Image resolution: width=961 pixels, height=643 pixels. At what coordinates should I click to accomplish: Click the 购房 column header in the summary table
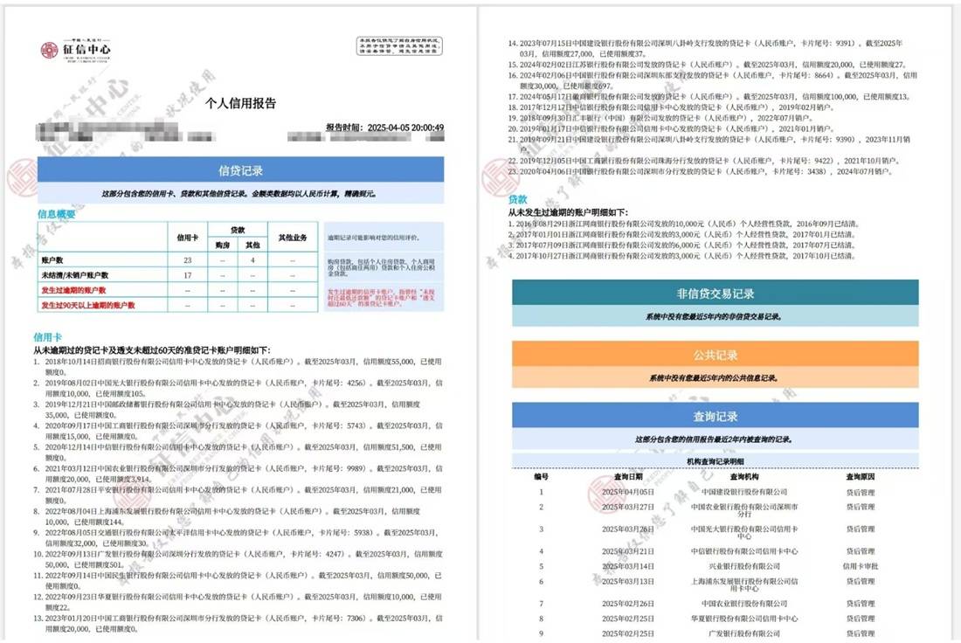tap(223, 245)
